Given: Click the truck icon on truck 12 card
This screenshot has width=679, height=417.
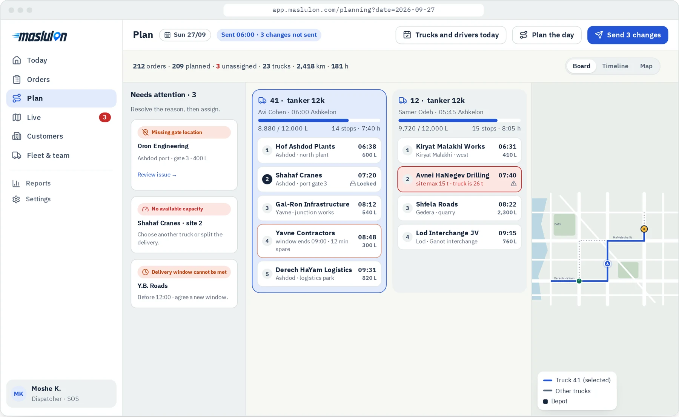Looking at the screenshot, I should coord(402,101).
